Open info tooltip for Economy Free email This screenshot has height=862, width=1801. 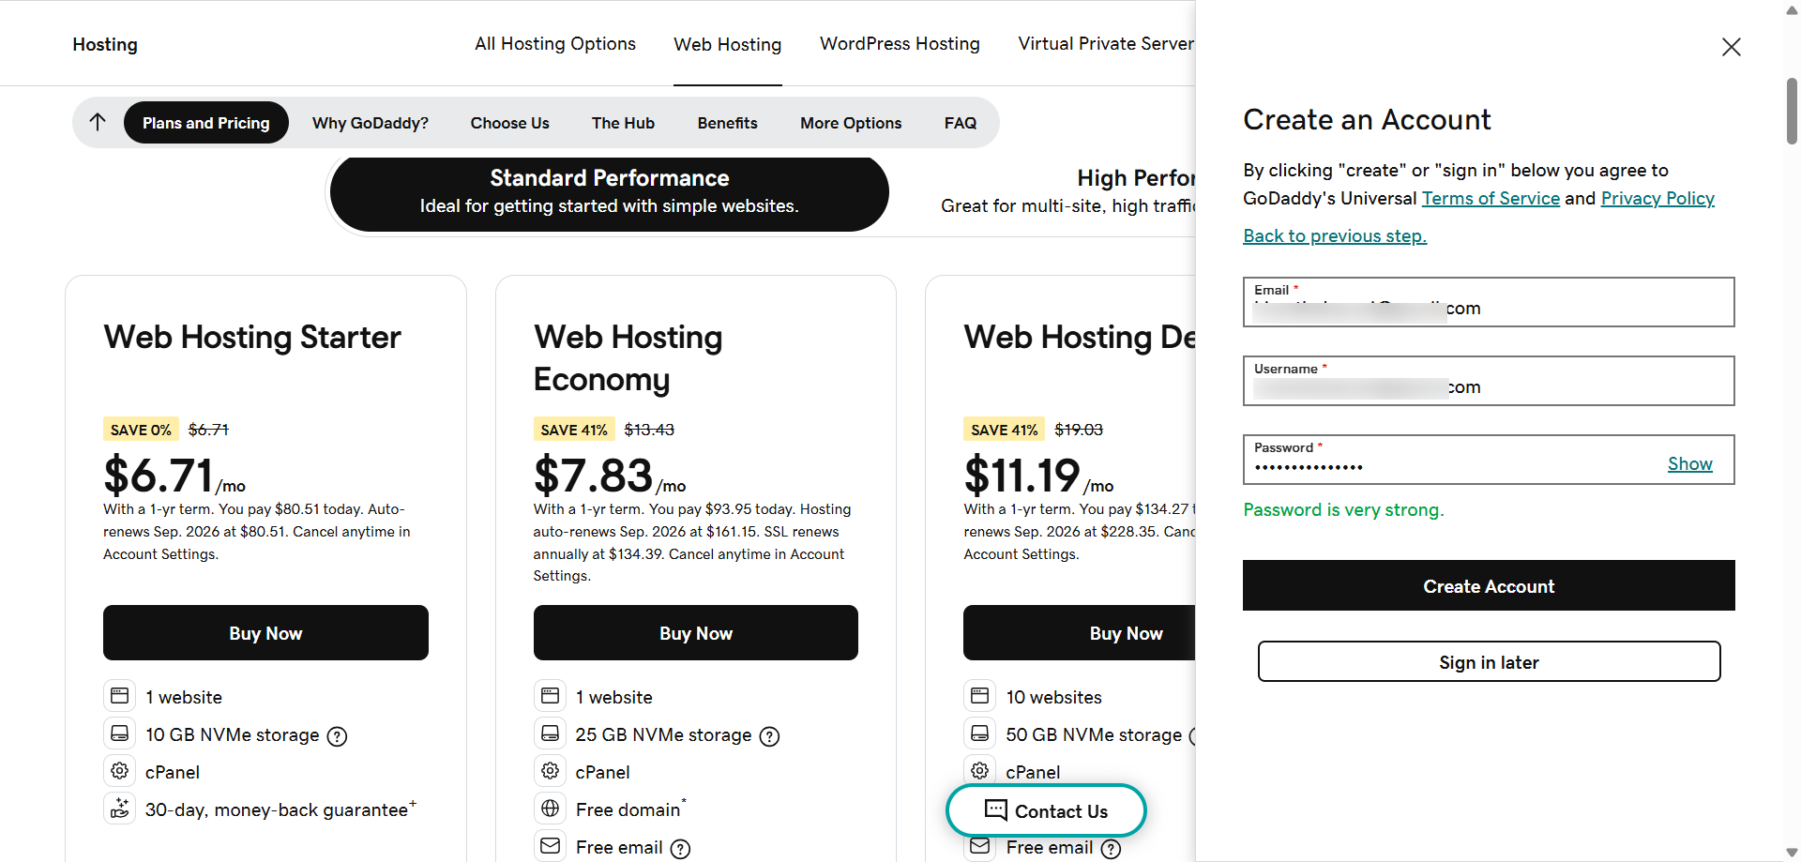[680, 849]
